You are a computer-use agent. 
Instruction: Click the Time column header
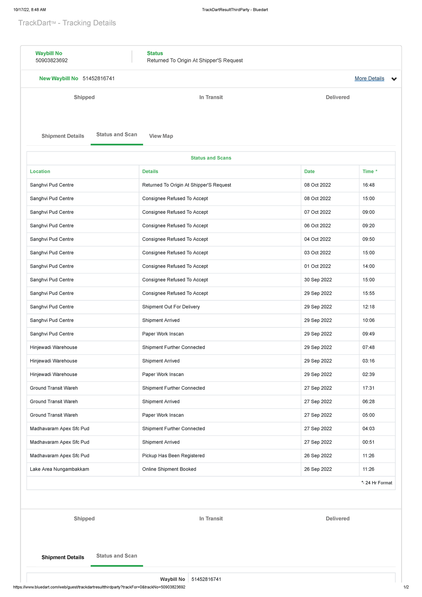[x=370, y=171]
